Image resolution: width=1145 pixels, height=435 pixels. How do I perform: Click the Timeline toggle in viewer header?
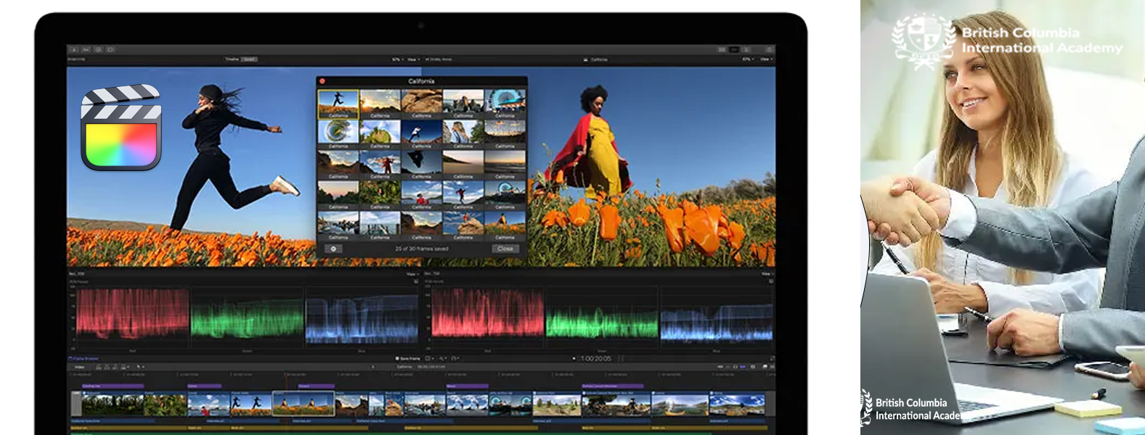[232, 59]
